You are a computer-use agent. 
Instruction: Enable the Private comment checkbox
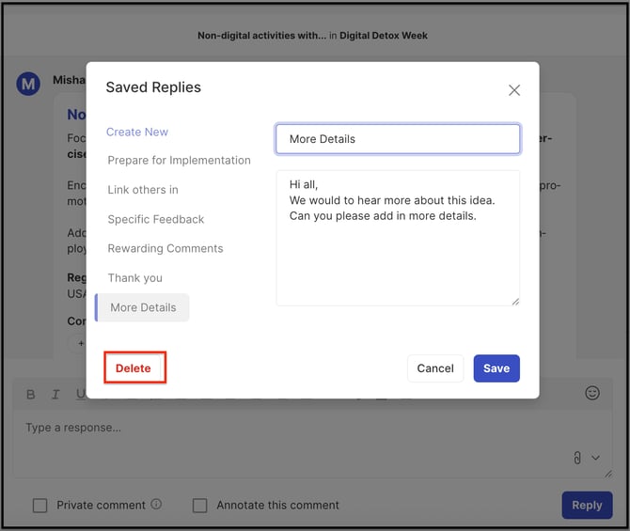point(40,506)
